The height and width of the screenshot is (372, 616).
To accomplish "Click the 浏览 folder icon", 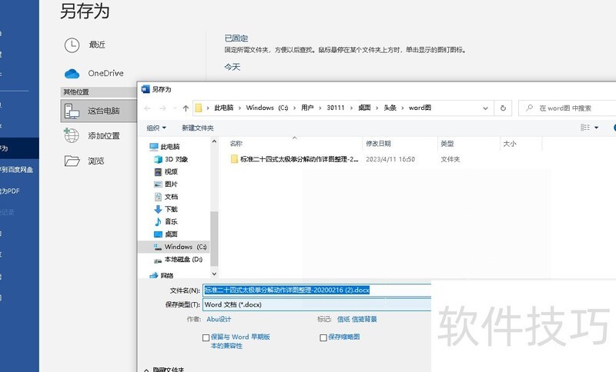I will (x=72, y=161).
